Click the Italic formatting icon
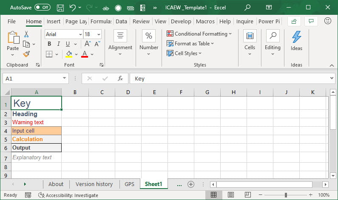Screen dimensions: 338x200 (59, 44)
